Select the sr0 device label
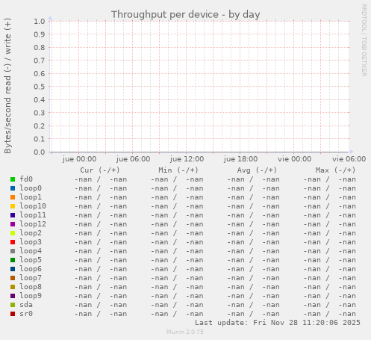 pyautogui.click(x=26, y=314)
